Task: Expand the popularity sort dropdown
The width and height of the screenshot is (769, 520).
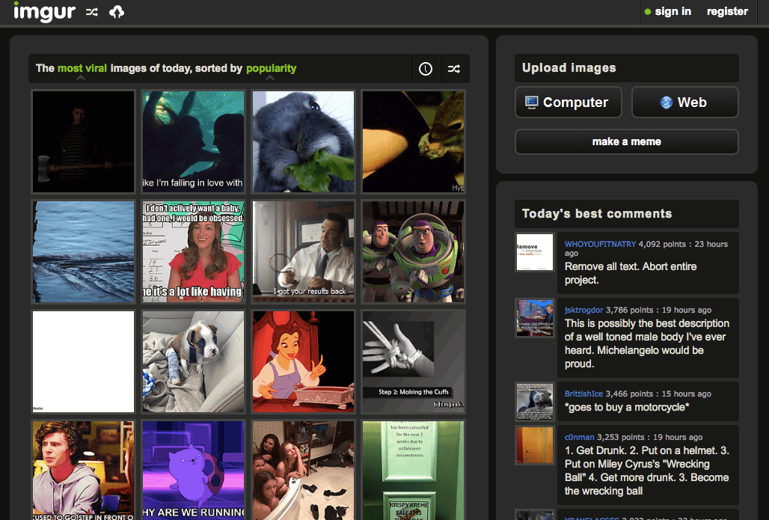Action: [x=271, y=69]
